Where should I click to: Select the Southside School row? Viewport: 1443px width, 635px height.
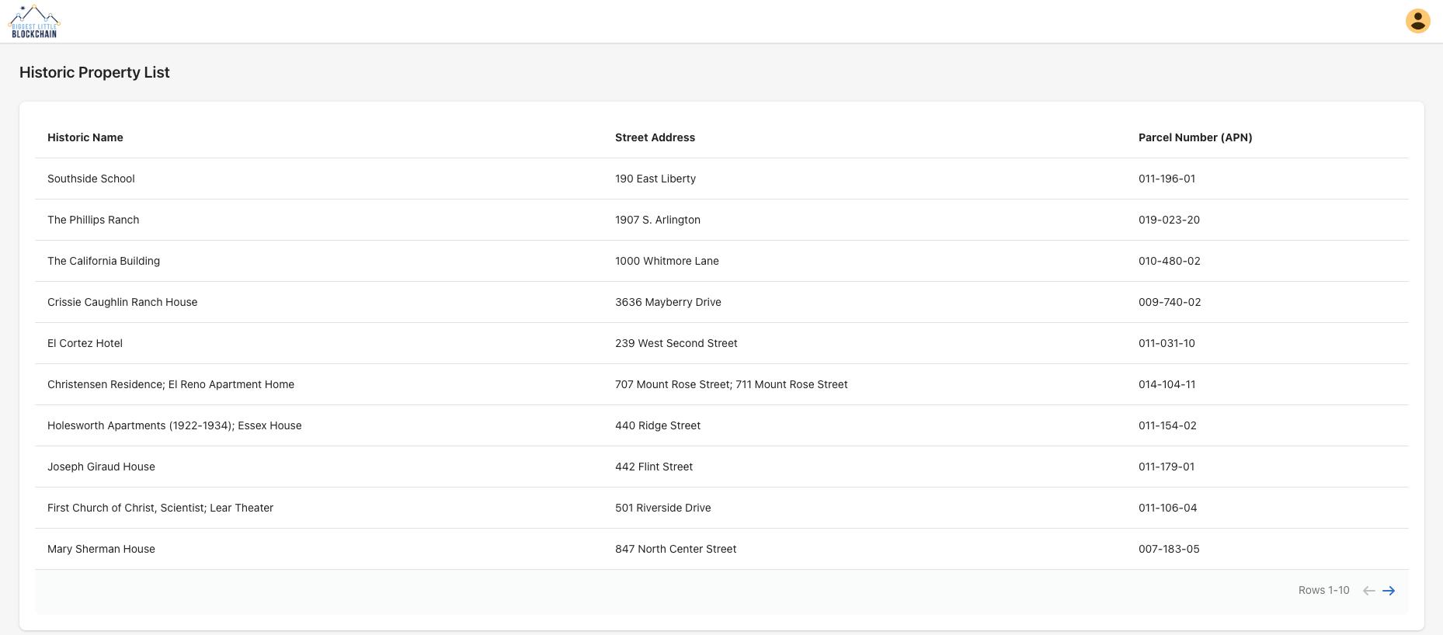(91, 179)
